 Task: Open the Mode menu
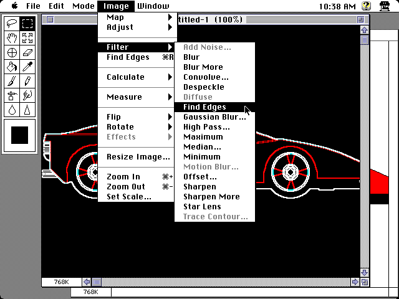(x=83, y=6)
